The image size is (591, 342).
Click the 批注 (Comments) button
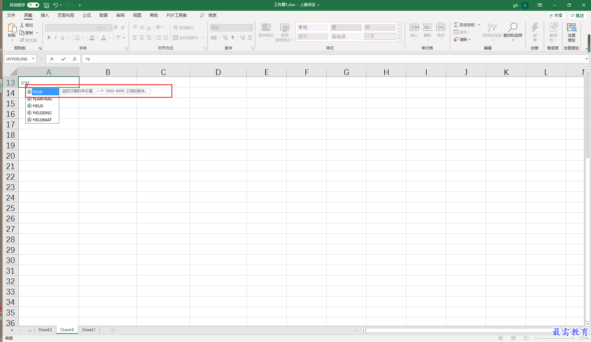click(x=577, y=16)
